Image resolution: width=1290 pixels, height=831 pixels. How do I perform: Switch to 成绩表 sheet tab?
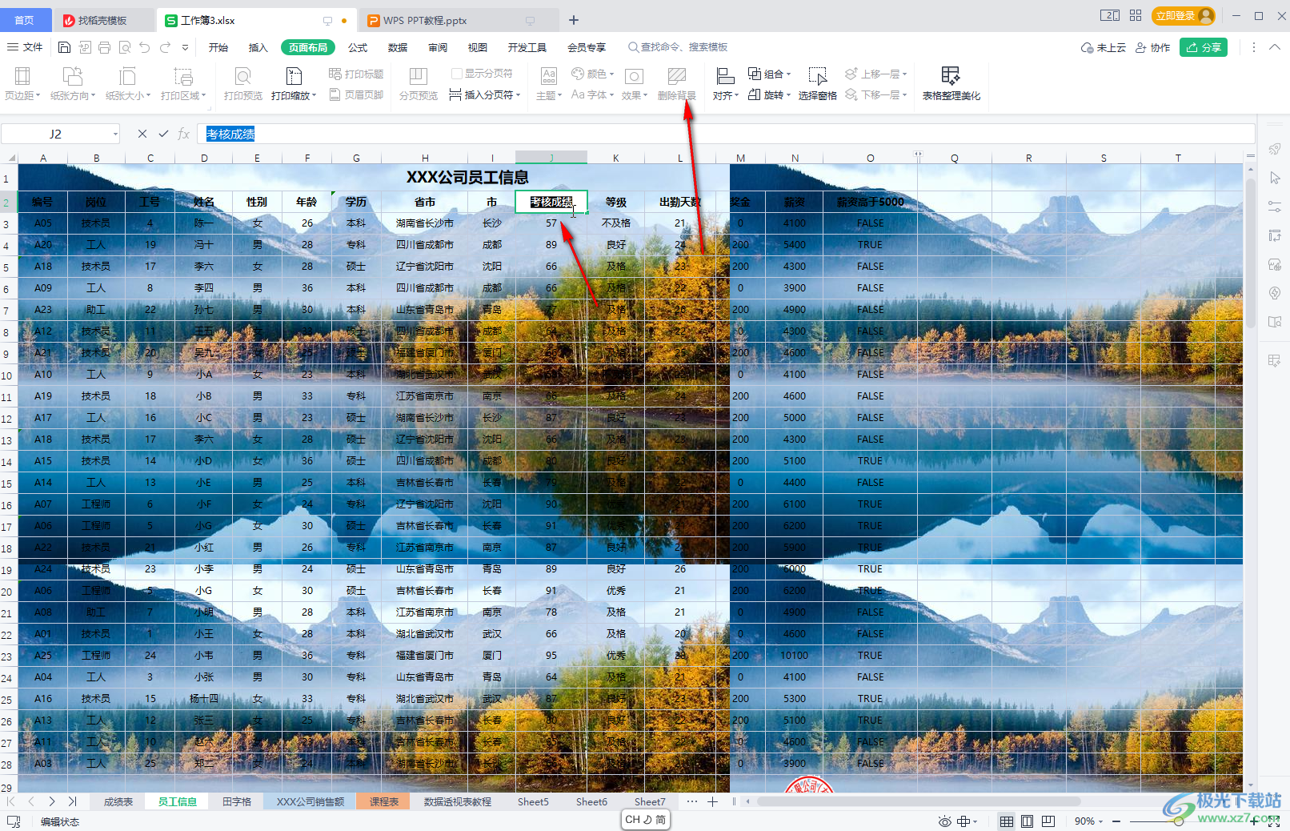click(118, 801)
